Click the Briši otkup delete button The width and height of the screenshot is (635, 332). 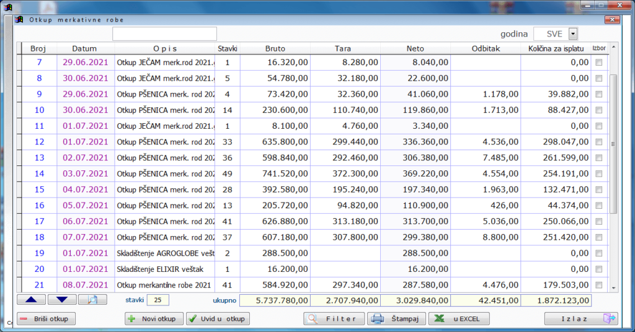(x=46, y=318)
